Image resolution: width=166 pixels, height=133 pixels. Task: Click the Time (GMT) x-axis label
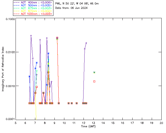(x=88, y=126)
